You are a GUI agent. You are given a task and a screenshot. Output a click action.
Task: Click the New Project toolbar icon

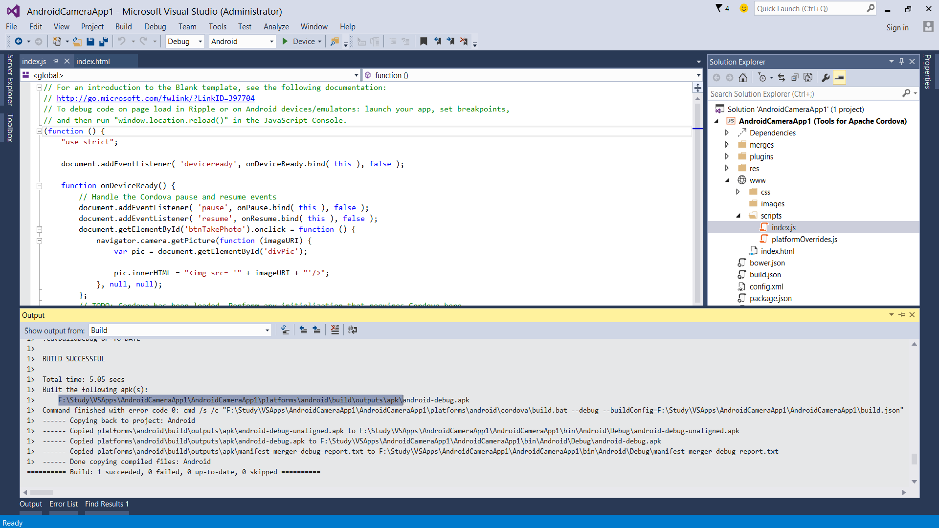point(57,42)
